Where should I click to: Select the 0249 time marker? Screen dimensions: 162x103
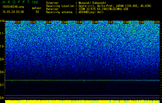141,22
